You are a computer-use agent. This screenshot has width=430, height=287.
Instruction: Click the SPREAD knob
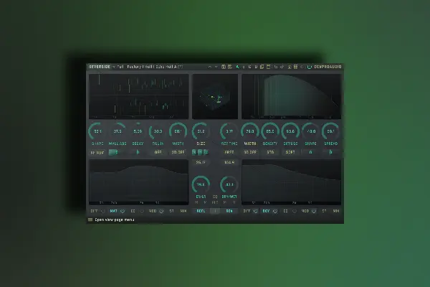coord(330,131)
